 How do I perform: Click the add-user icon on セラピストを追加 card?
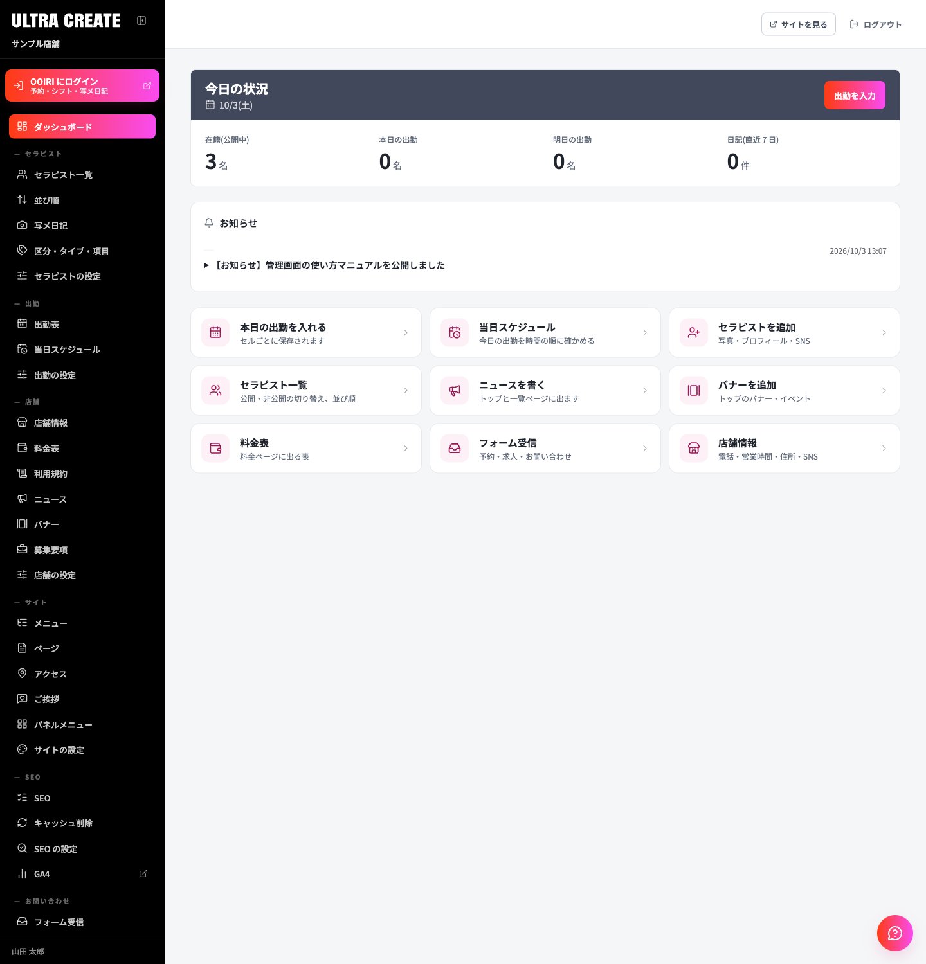[x=694, y=332]
